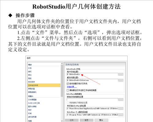Toggle 自动创建文档子文件夹 checkbox
The height and width of the screenshot is (122, 153).
coord(68,84)
